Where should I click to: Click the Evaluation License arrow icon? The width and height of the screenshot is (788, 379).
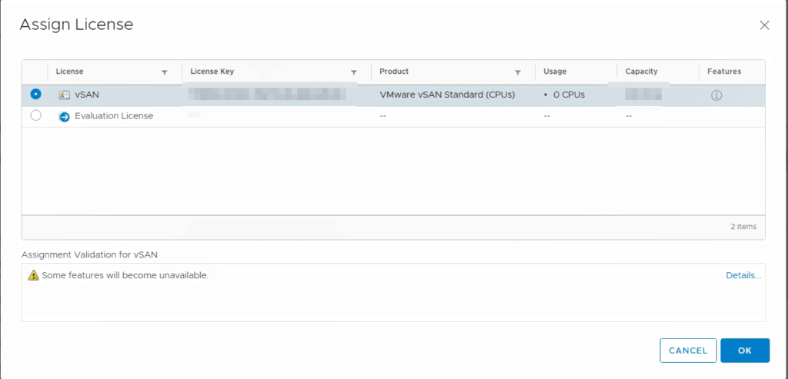click(x=65, y=117)
